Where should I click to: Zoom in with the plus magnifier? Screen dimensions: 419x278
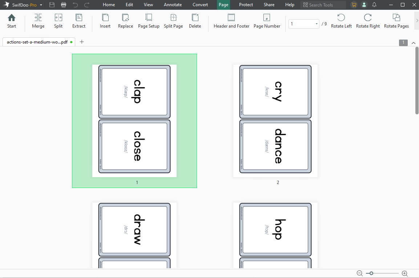tap(405, 273)
